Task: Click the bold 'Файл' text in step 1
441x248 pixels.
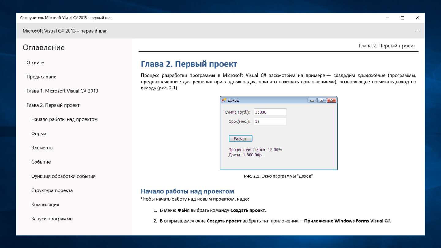Action: coord(183,210)
